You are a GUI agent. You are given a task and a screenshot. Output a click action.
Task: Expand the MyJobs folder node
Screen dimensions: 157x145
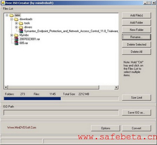[12, 35]
